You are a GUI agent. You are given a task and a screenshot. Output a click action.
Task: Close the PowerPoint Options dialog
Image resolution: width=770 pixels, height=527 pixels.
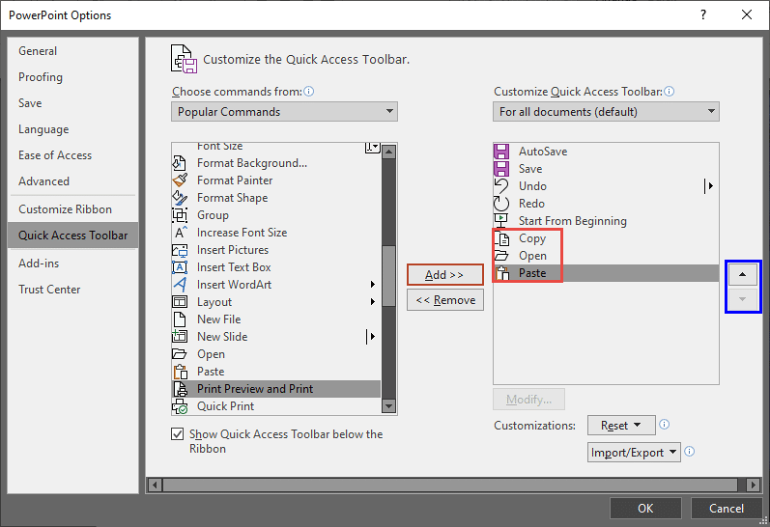tap(747, 14)
